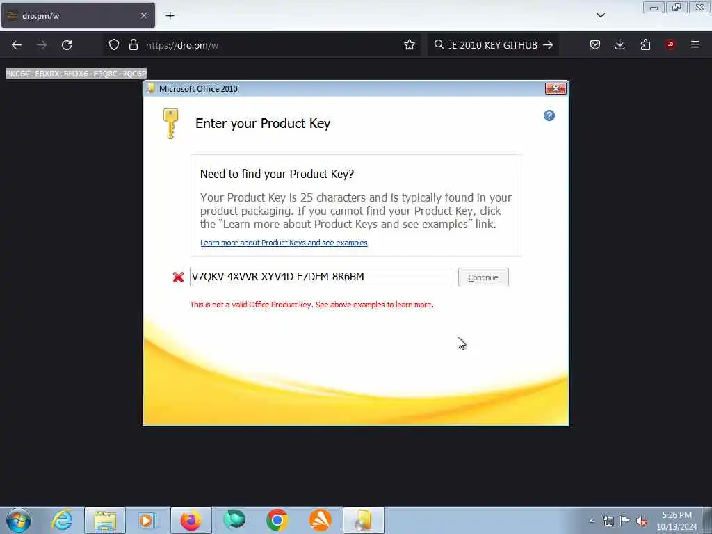Screen dimensions: 712x534
Task: Minimize the Firefox window
Action: click(654, 8)
